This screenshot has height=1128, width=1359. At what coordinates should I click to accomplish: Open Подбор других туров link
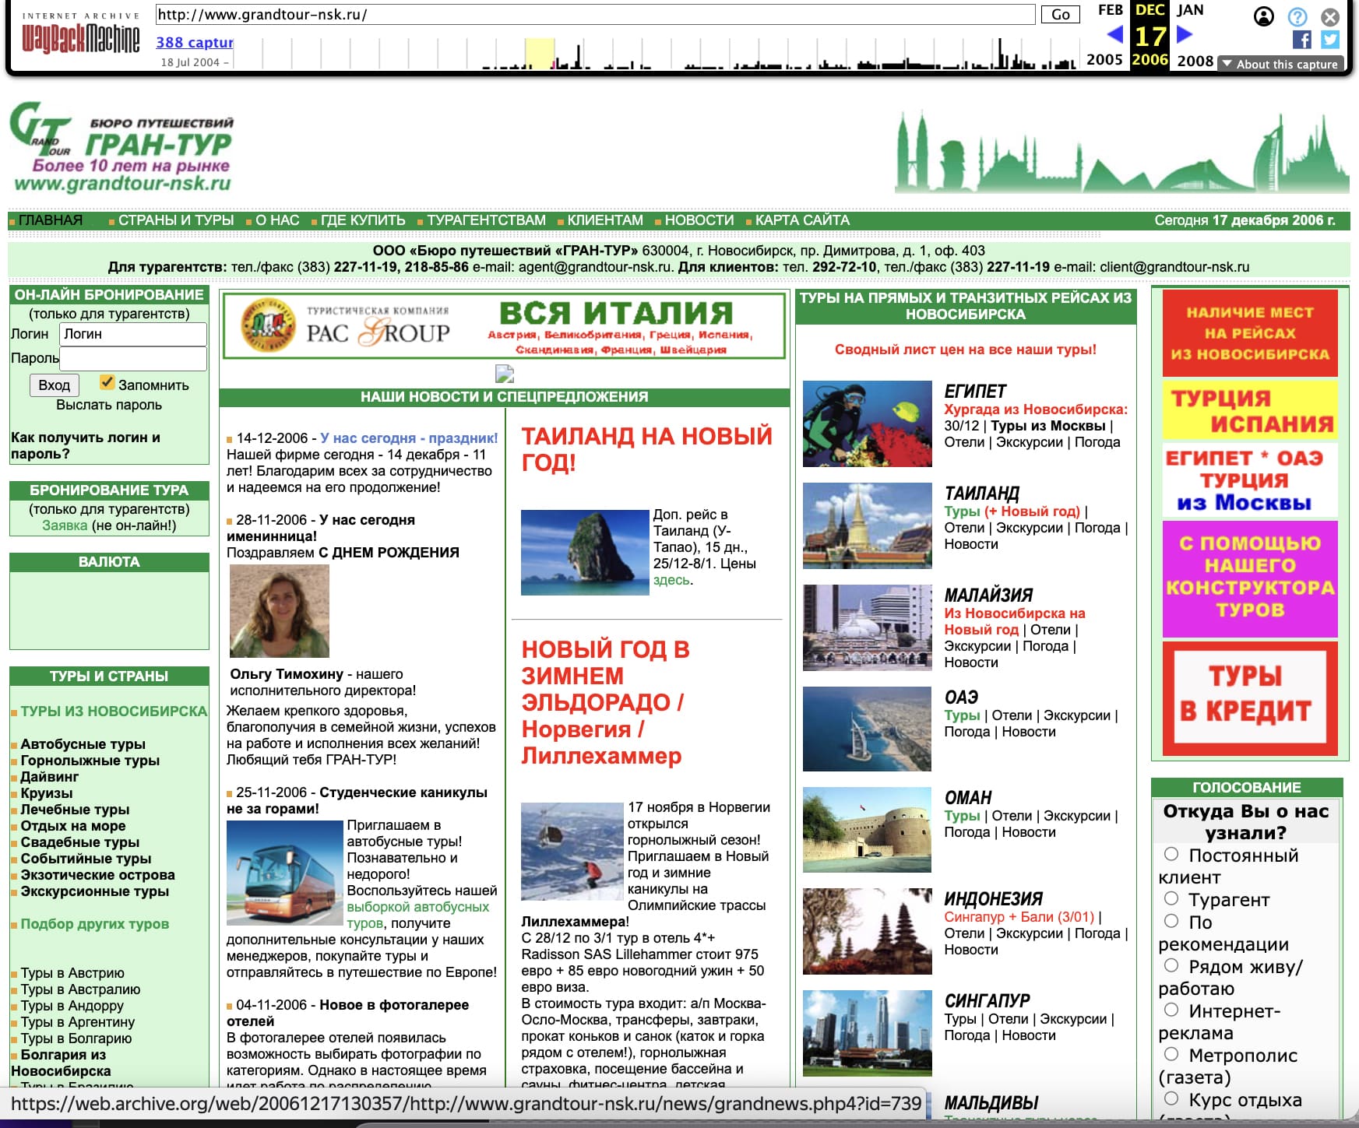coord(94,924)
